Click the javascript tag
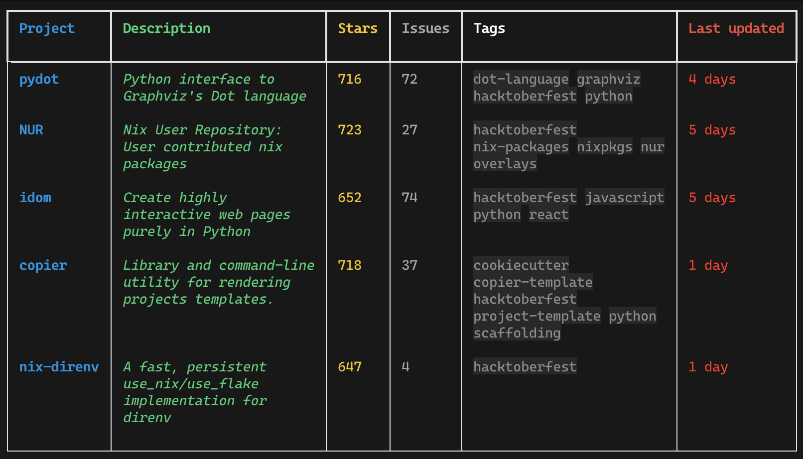 tap(625, 198)
